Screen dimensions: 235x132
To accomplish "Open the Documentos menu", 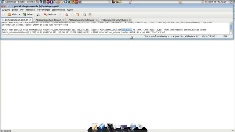I will click(x=58, y=10).
